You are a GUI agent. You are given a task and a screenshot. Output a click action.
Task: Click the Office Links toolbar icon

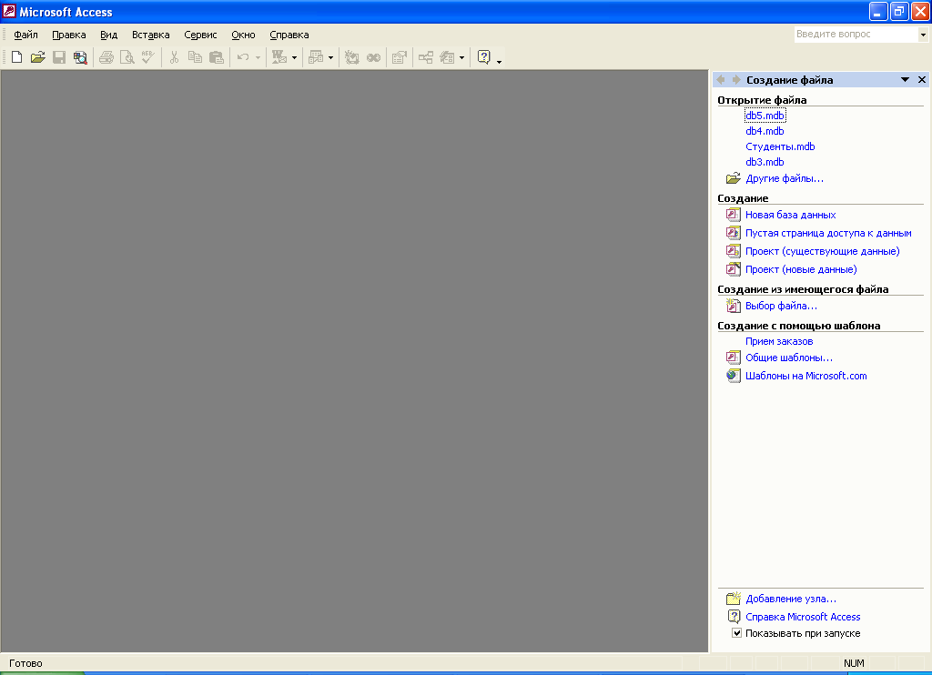(x=279, y=57)
